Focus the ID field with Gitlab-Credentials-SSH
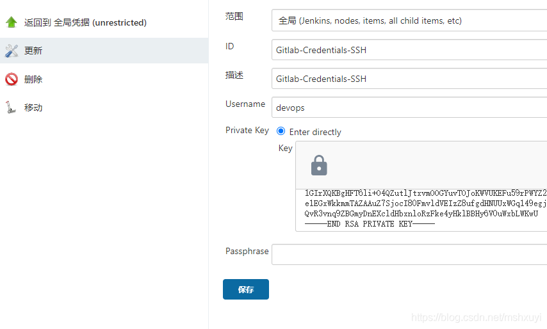 pyautogui.click(x=409, y=50)
